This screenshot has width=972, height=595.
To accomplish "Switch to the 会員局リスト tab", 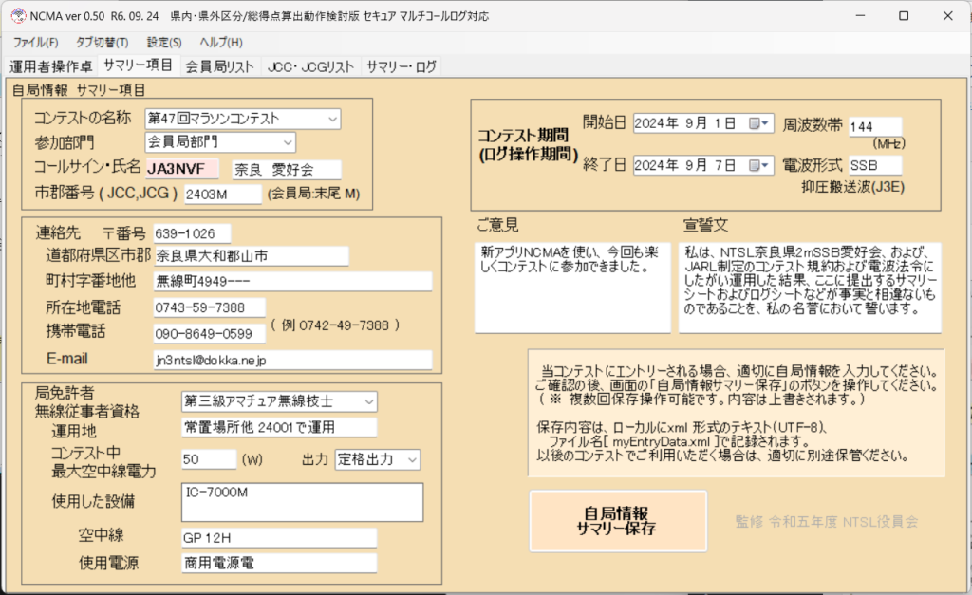I will coord(219,66).
